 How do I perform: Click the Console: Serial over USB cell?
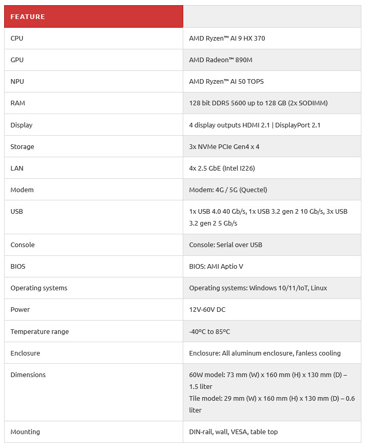coord(225,245)
